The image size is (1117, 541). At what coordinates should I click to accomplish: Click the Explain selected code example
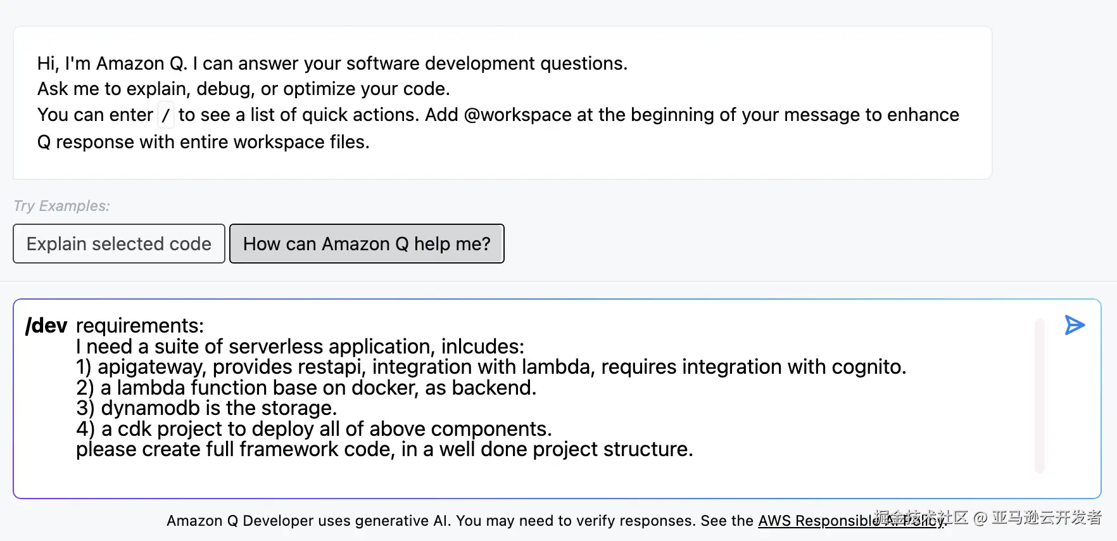pyautogui.click(x=119, y=244)
